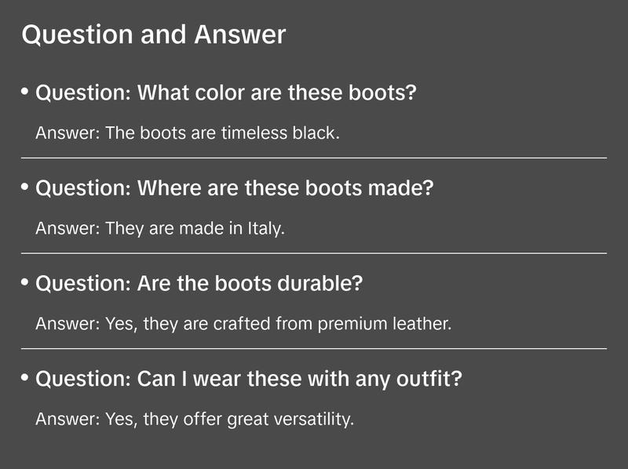Screen dimensions: 628x469
Task: Click the "Question and Answer" heading
Action: coord(154,35)
